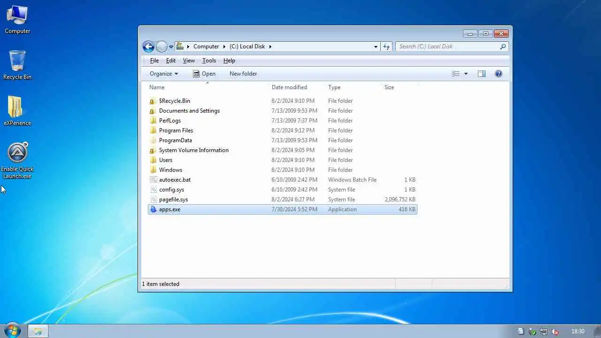
Task: Change your view using the view icon
Action: tap(456, 74)
